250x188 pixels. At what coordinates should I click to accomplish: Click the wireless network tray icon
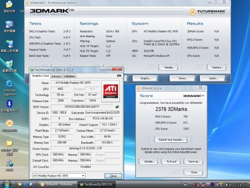point(221,184)
